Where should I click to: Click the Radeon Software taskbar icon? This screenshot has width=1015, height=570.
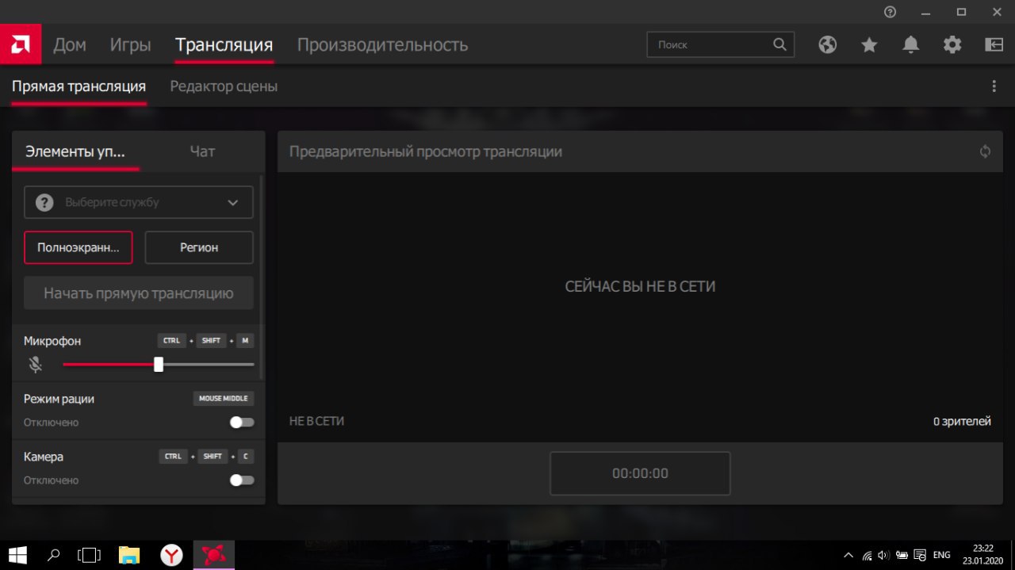pyautogui.click(x=213, y=555)
